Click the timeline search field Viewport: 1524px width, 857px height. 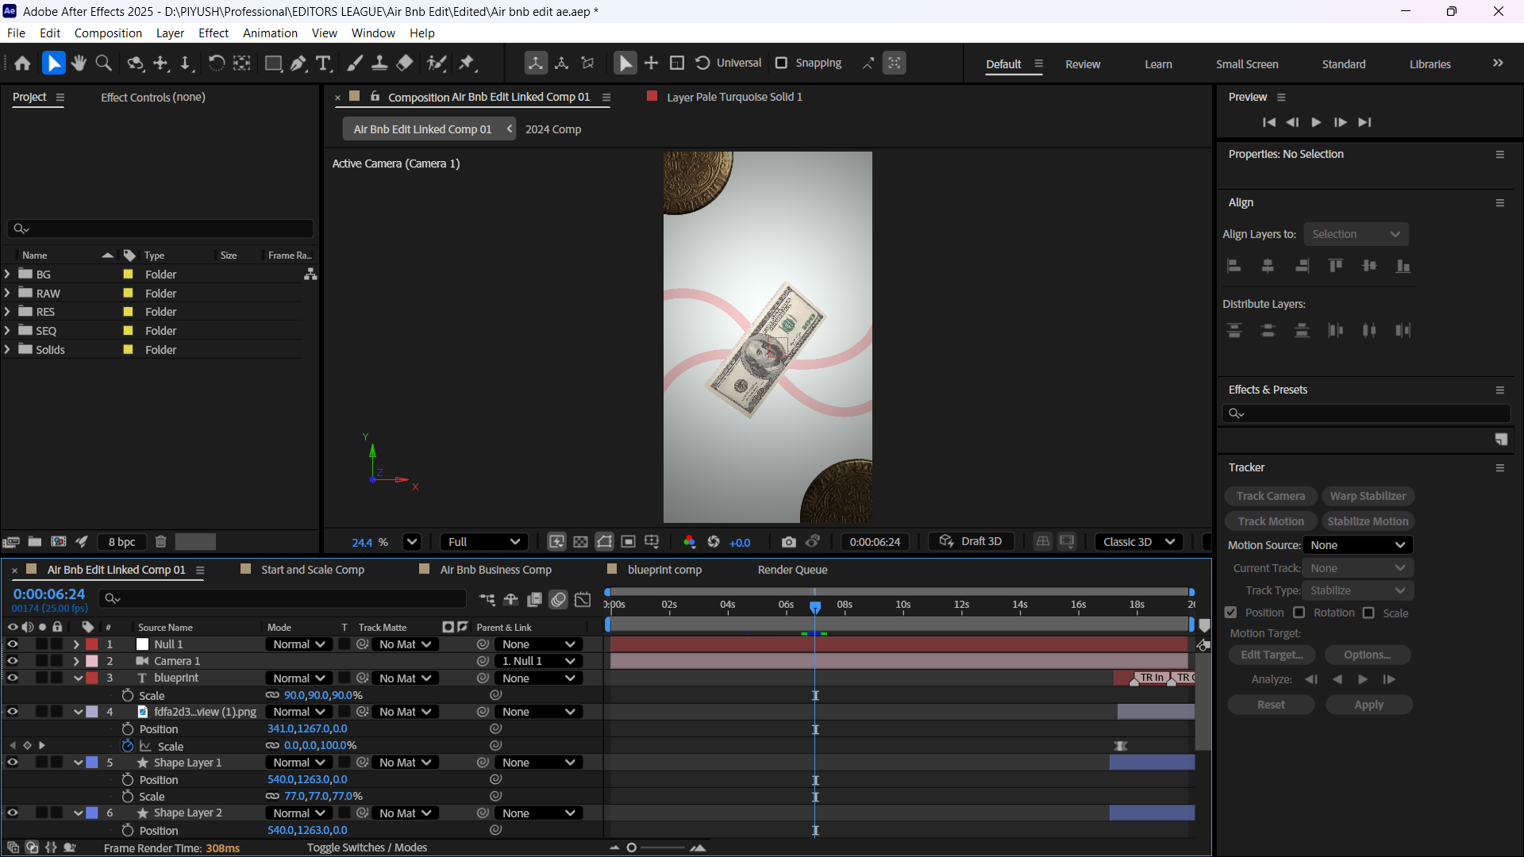pyautogui.click(x=286, y=598)
